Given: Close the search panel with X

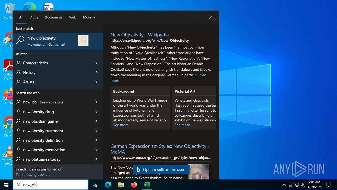Looking at the screenshot, I should 211,17.
